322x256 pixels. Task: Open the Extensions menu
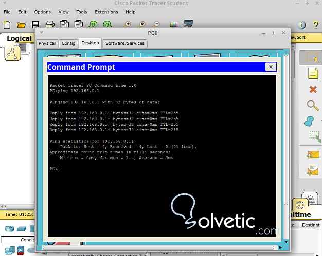pos(106,12)
